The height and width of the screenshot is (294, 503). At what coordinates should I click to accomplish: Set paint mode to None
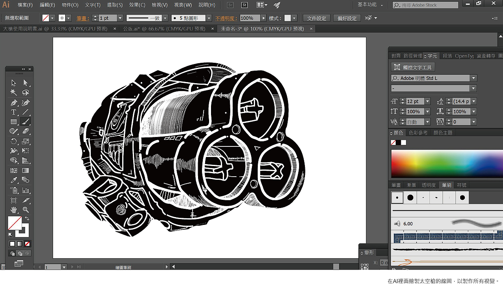pos(27,244)
